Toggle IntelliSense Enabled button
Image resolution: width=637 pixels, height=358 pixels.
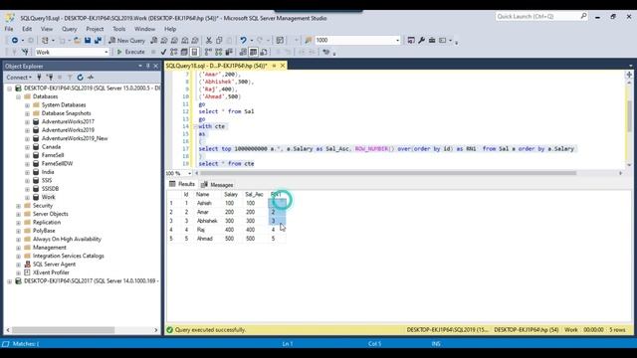pos(195,52)
